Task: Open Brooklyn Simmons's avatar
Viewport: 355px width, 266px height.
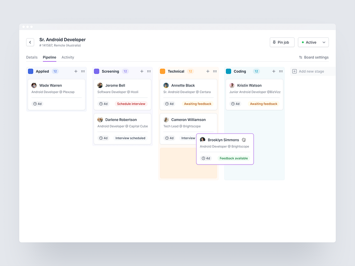Action: [202, 140]
